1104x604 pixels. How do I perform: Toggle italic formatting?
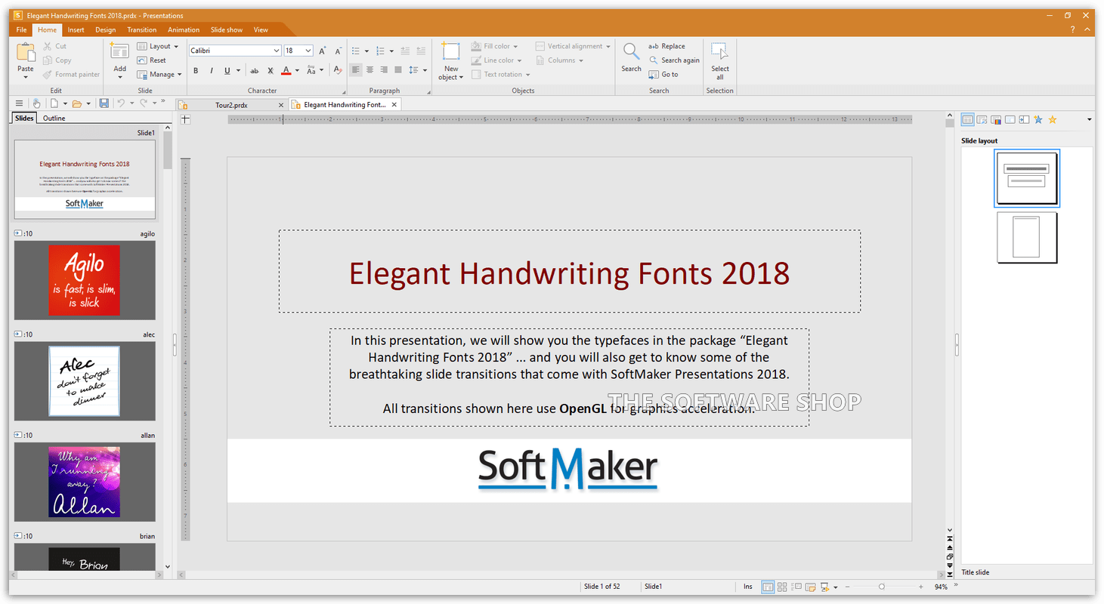[x=212, y=71]
